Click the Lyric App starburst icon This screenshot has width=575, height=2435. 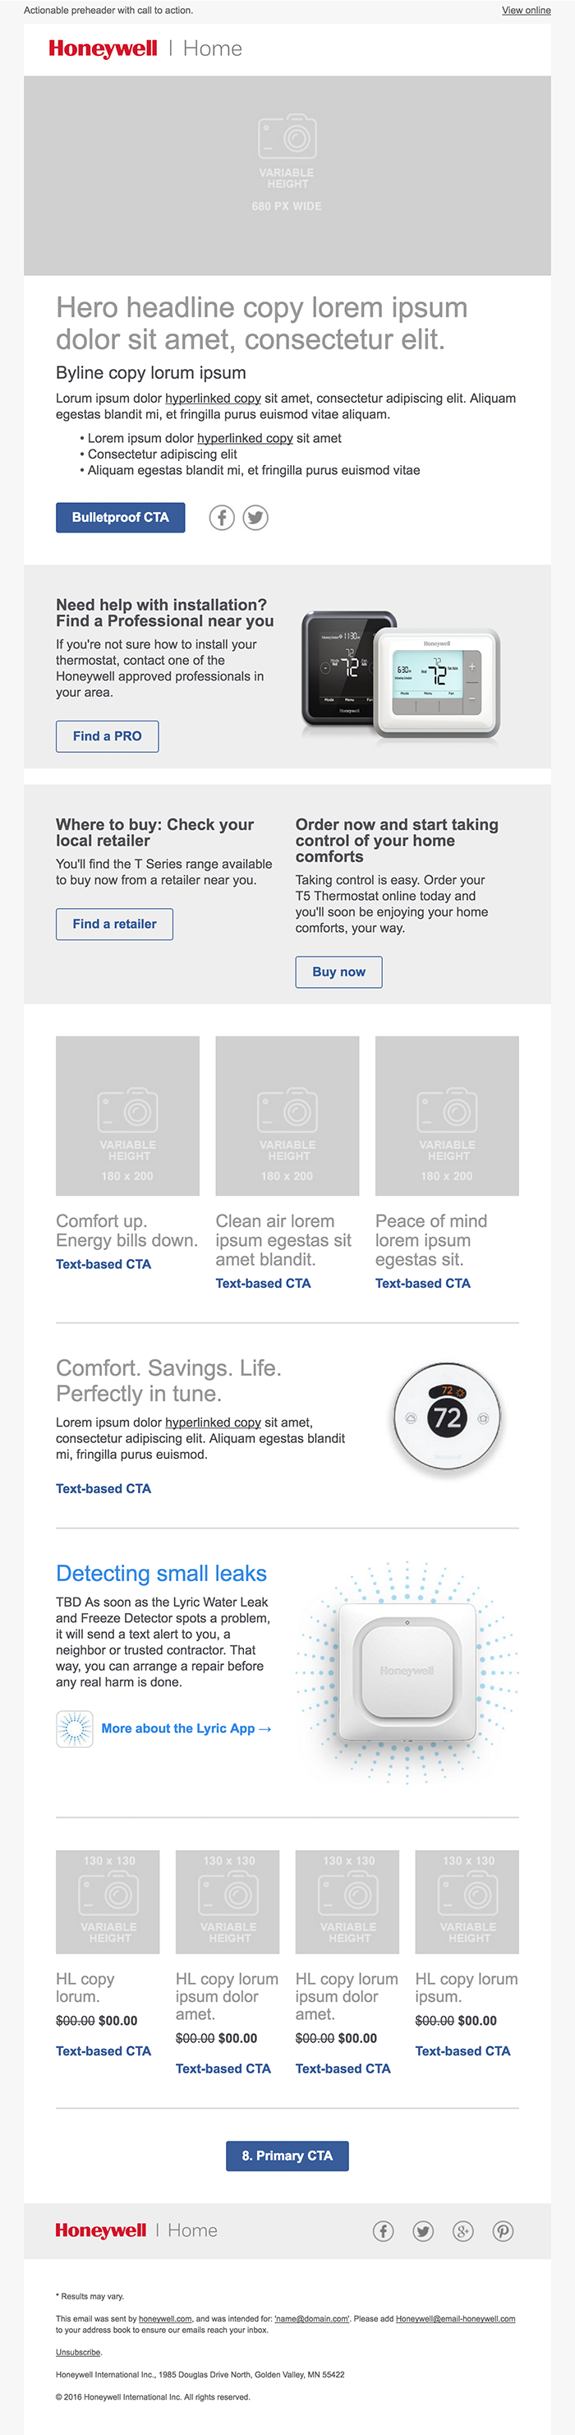(x=75, y=1729)
